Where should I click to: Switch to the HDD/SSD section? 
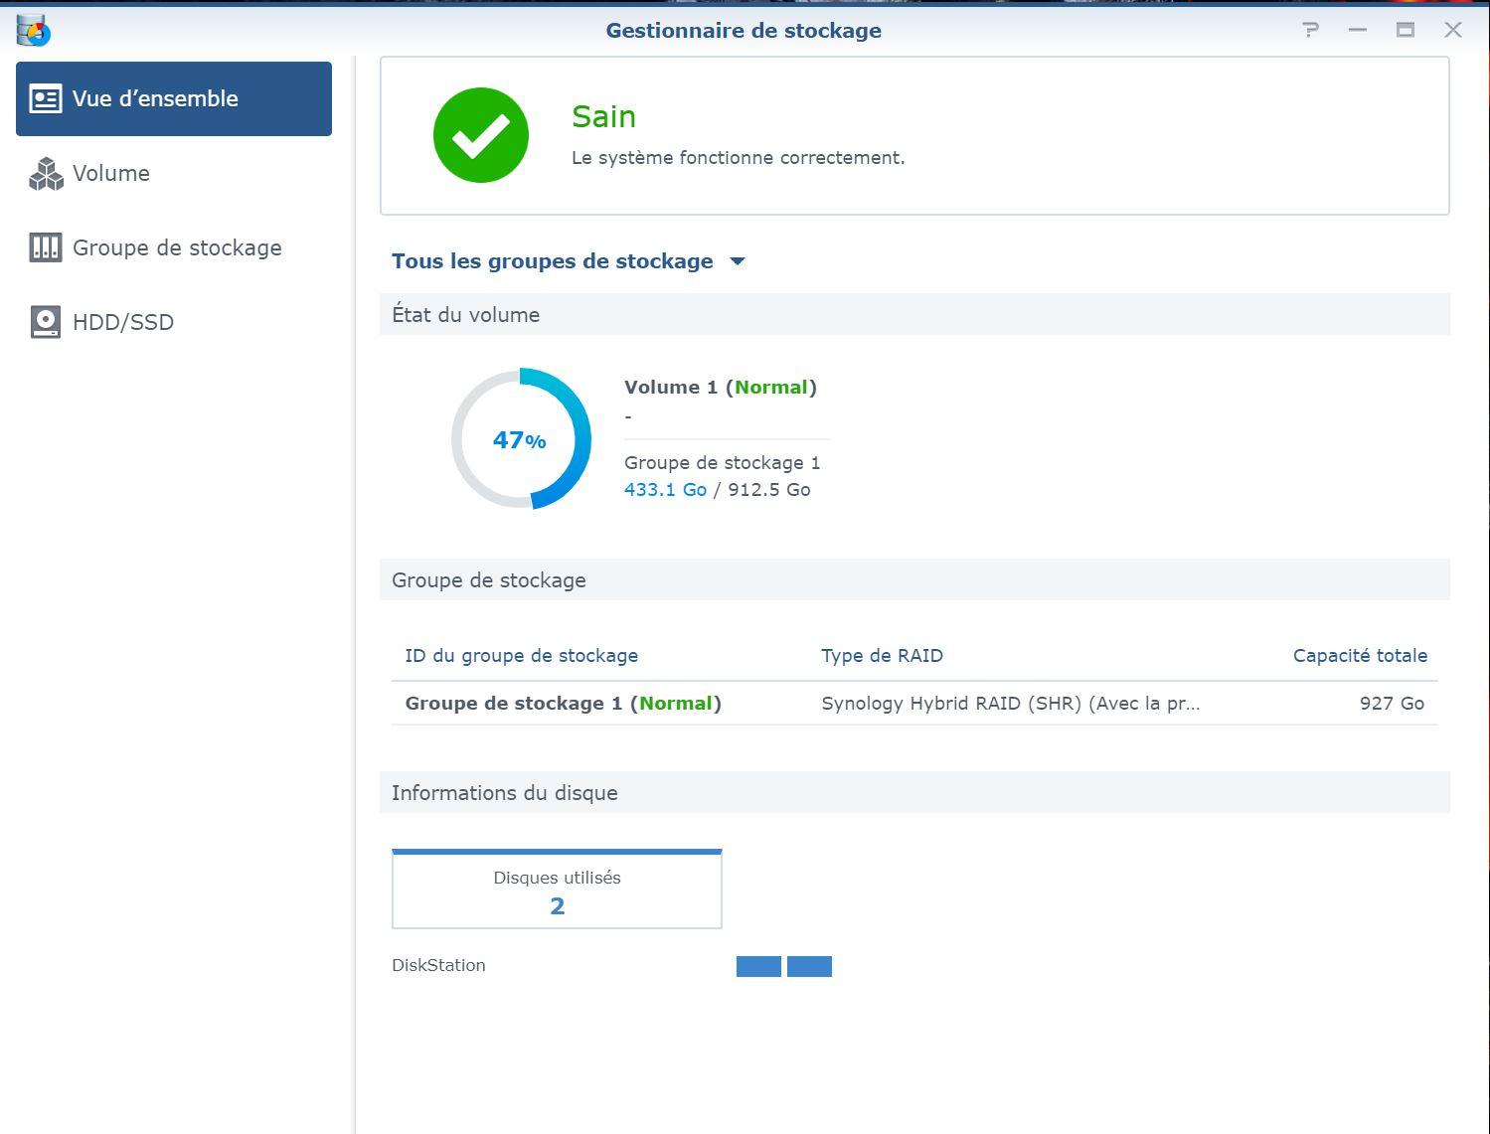coord(123,322)
